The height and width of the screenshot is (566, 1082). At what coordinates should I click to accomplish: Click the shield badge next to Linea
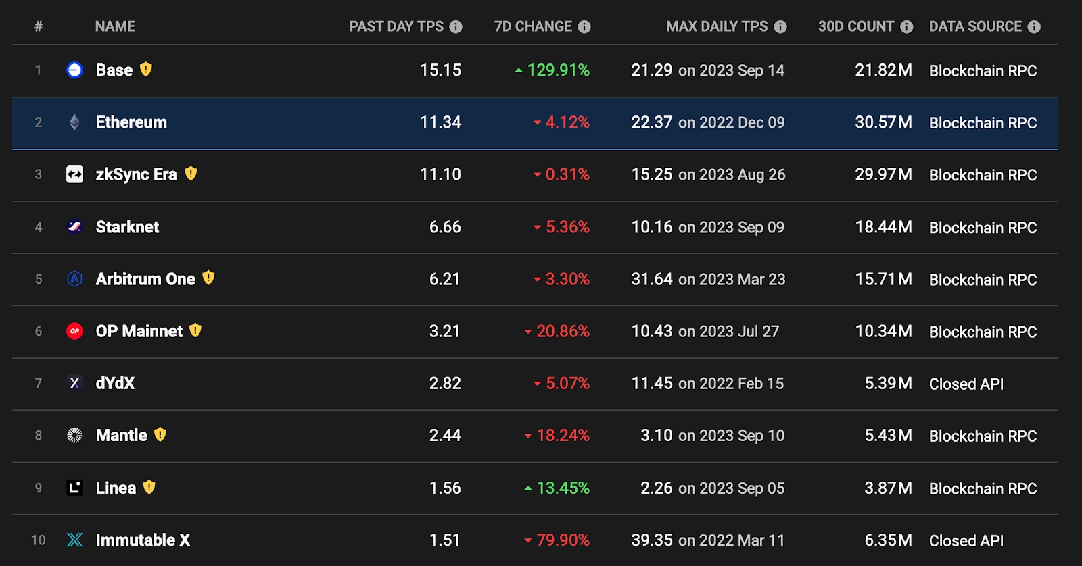tap(149, 486)
